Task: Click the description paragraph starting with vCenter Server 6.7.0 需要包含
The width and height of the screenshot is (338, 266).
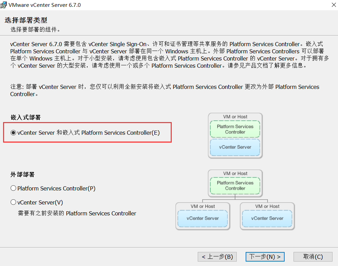Action: 169,55
